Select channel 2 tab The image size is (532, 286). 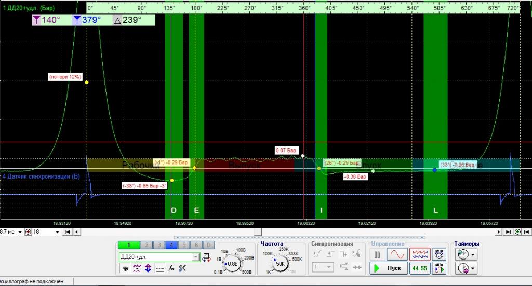147,244
